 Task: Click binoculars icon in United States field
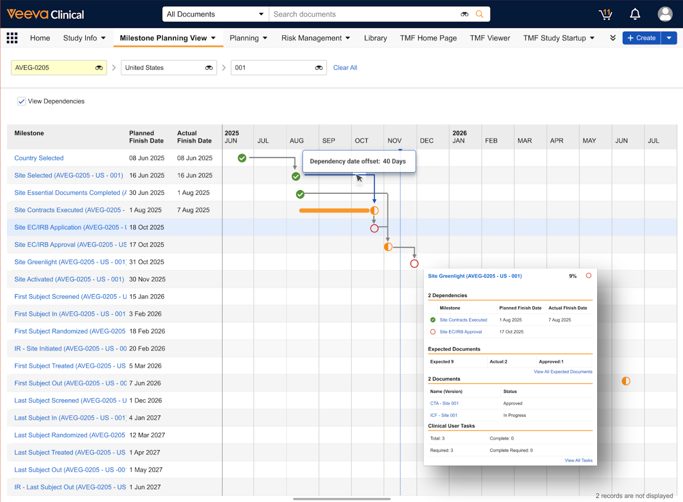[209, 68]
